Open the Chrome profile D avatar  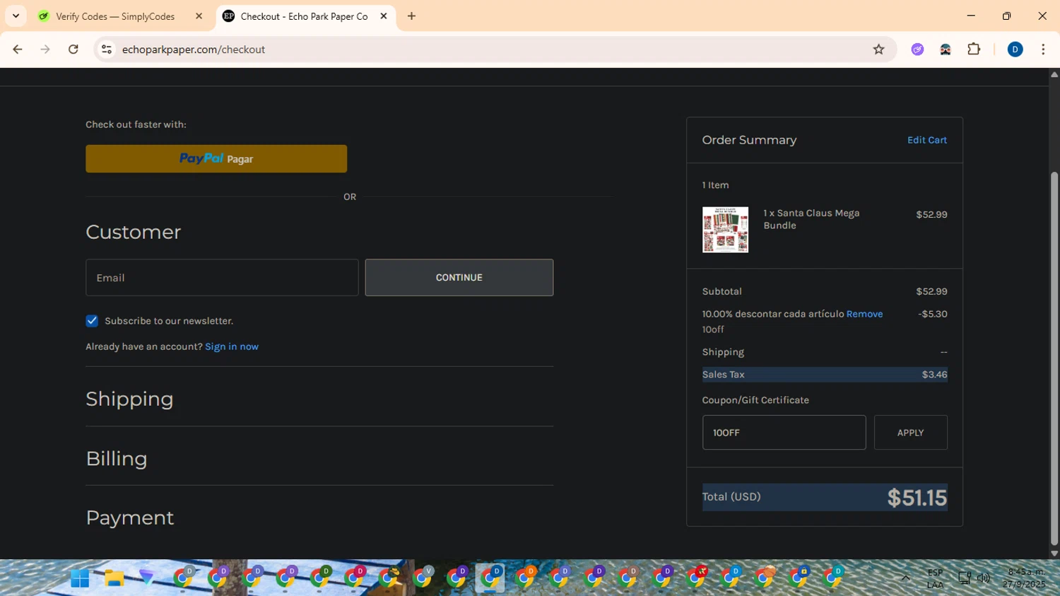(1015, 49)
